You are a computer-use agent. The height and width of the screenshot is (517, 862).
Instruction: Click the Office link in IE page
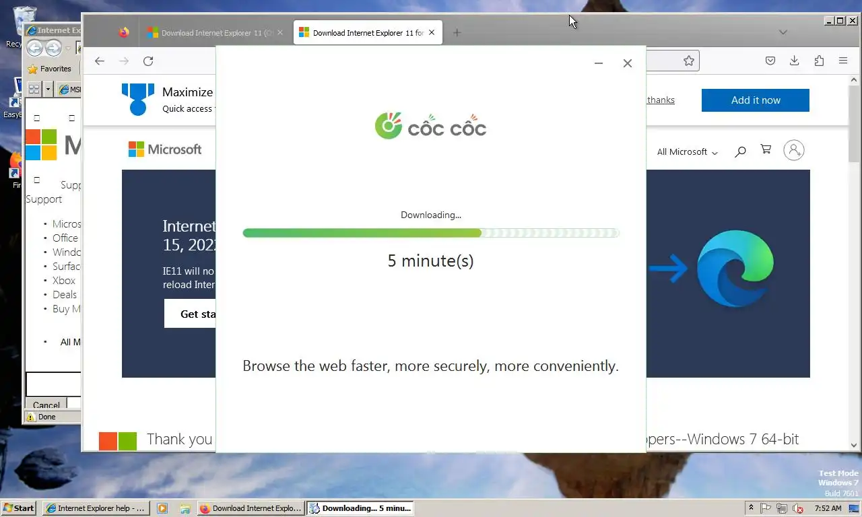[x=65, y=238]
